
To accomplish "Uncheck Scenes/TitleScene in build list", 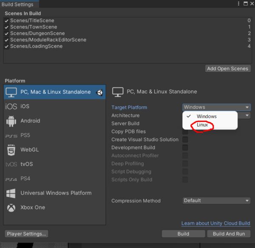I will (6, 21).
